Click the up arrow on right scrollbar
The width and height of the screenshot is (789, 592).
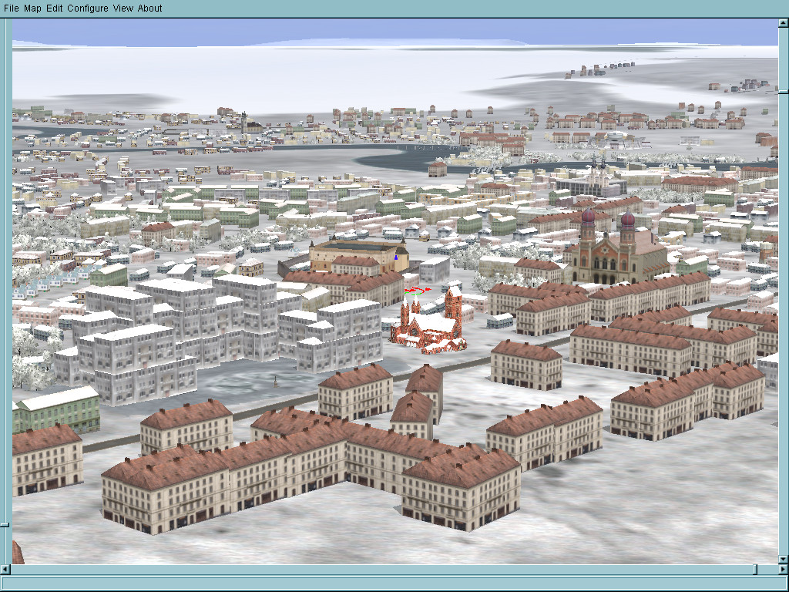coord(784,22)
